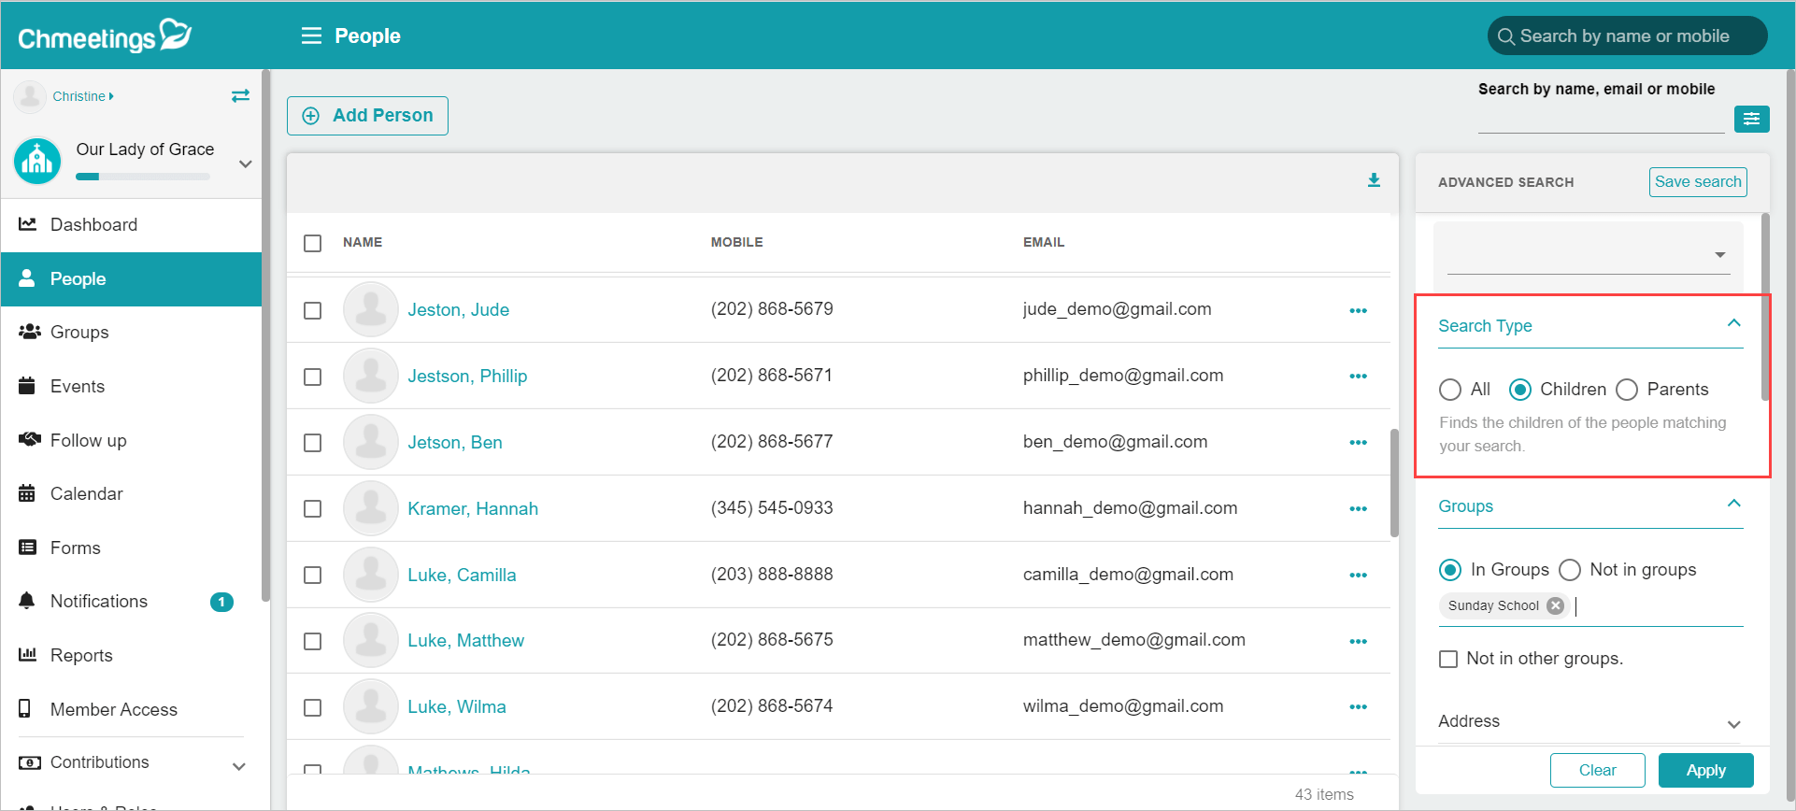
Task: Open the more options menu for Luke, Camilla
Action: pyautogui.click(x=1358, y=576)
